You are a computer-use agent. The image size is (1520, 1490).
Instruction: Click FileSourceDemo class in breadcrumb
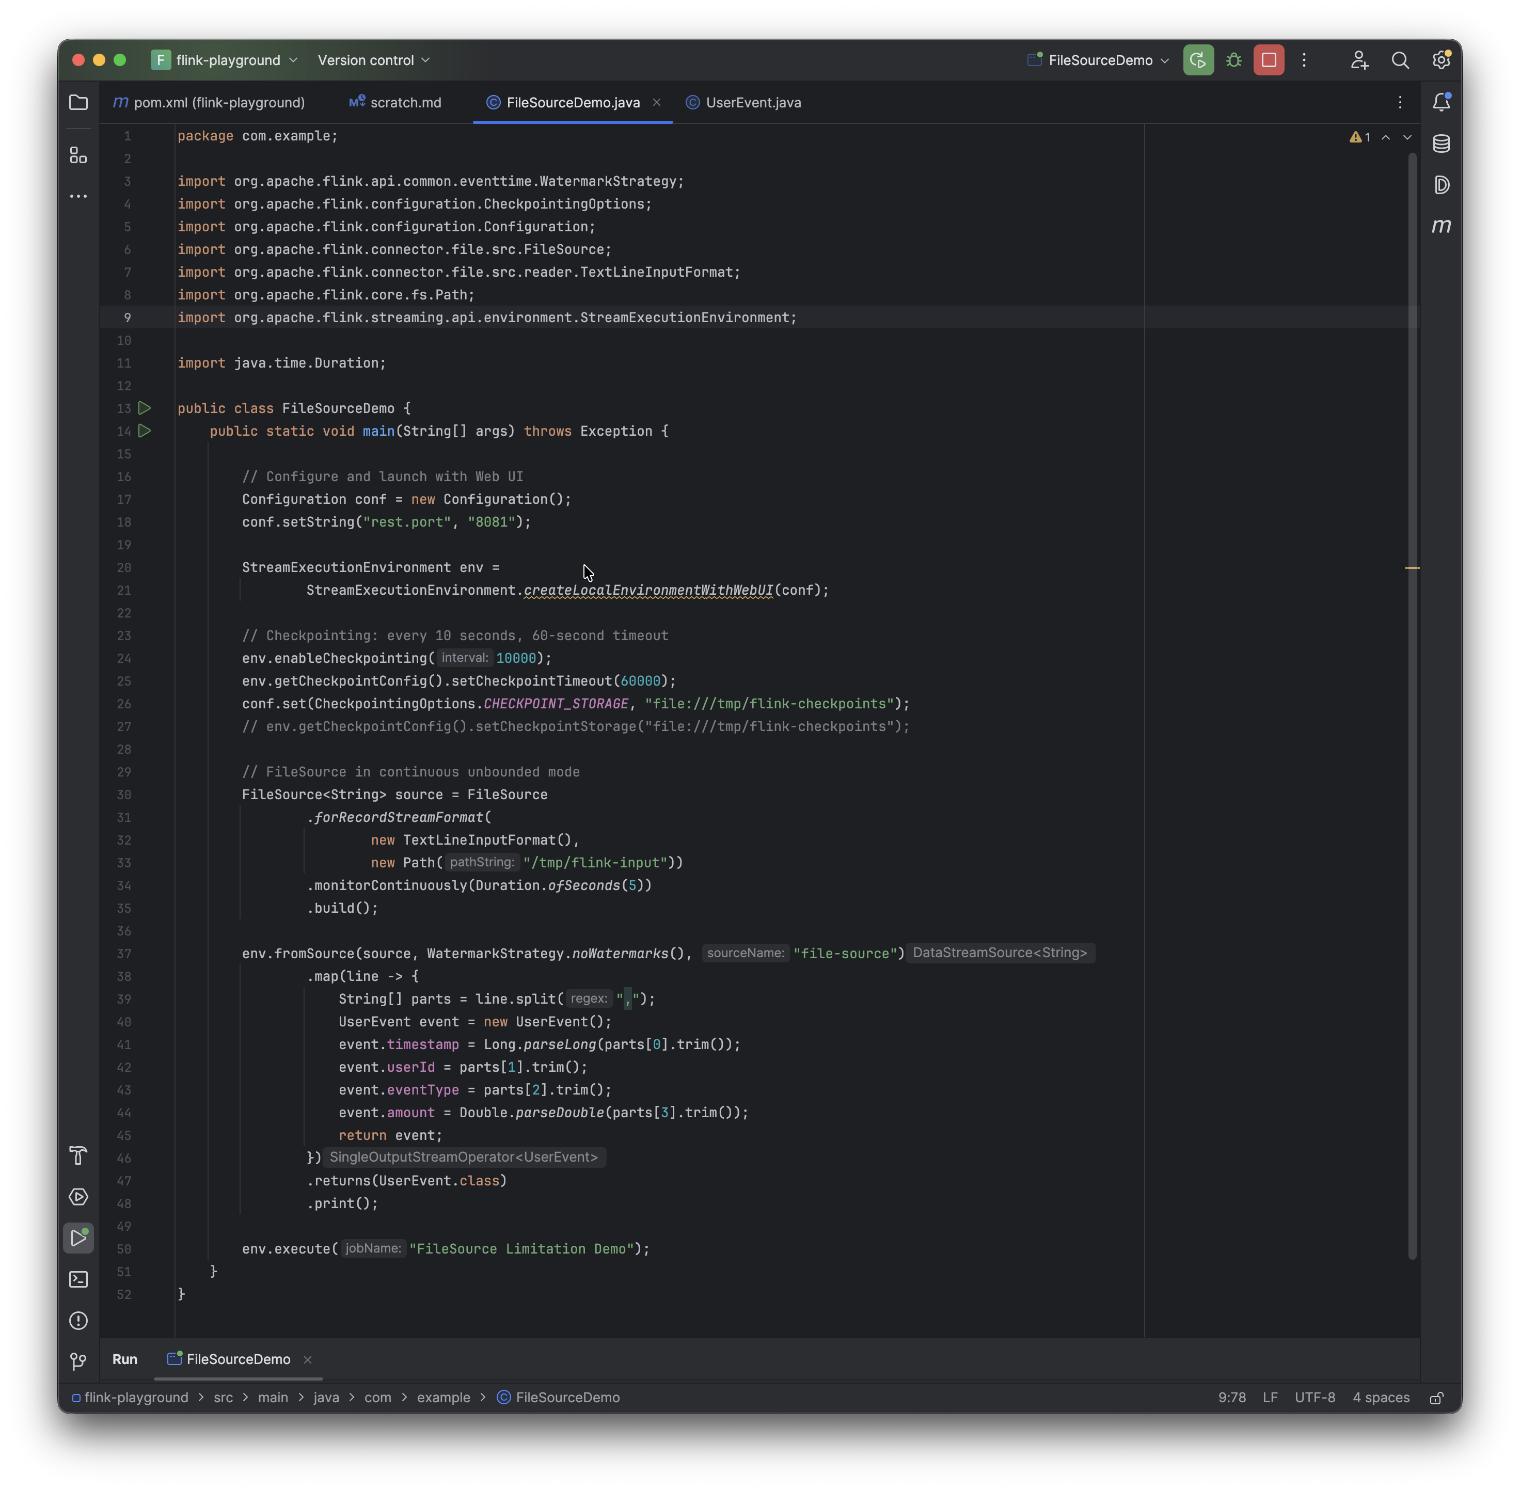click(558, 1398)
